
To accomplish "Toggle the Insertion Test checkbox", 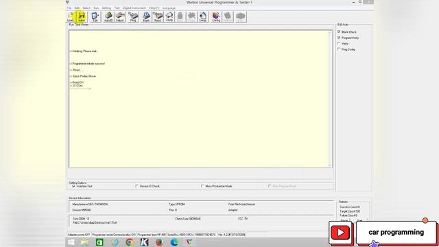I will pos(74,186).
